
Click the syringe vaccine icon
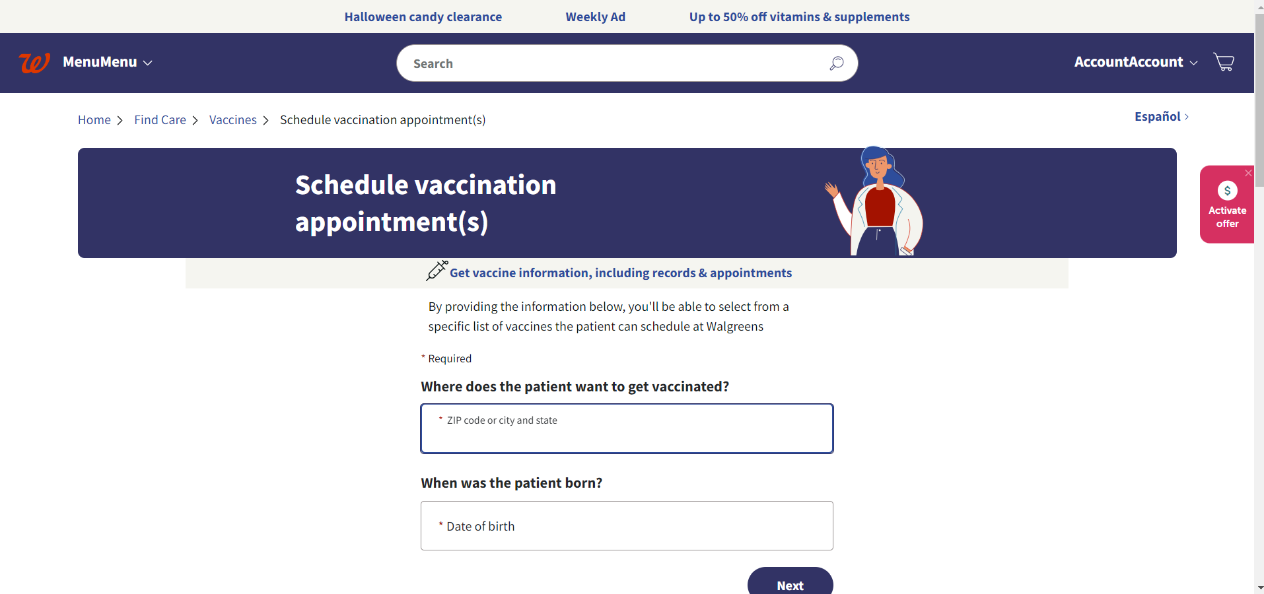(x=437, y=271)
